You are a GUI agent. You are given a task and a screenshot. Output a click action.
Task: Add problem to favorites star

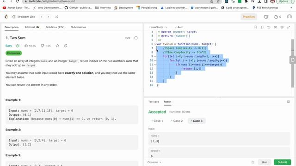click(57, 46)
